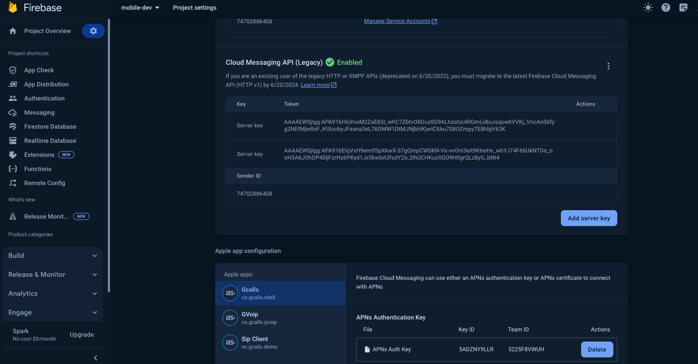Image resolution: width=698 pixels, height=364 pixels.
Task: Collapse the sidebar with the chevron
Action: click(x=96, y=358)
